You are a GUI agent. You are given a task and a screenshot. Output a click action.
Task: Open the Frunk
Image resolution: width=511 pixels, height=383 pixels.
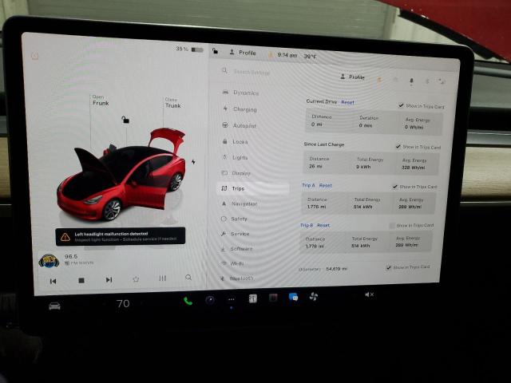101,101
